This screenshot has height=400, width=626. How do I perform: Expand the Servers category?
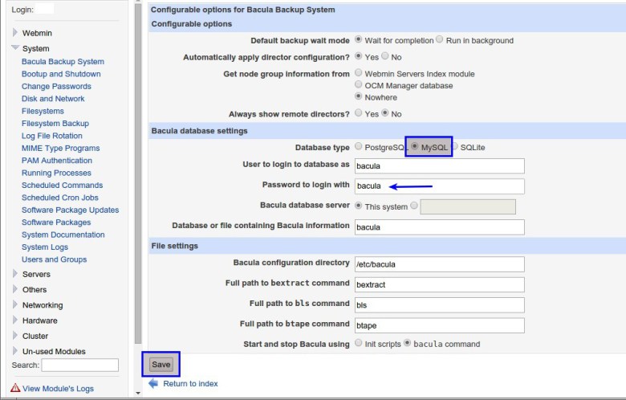(x=15, y=274)
